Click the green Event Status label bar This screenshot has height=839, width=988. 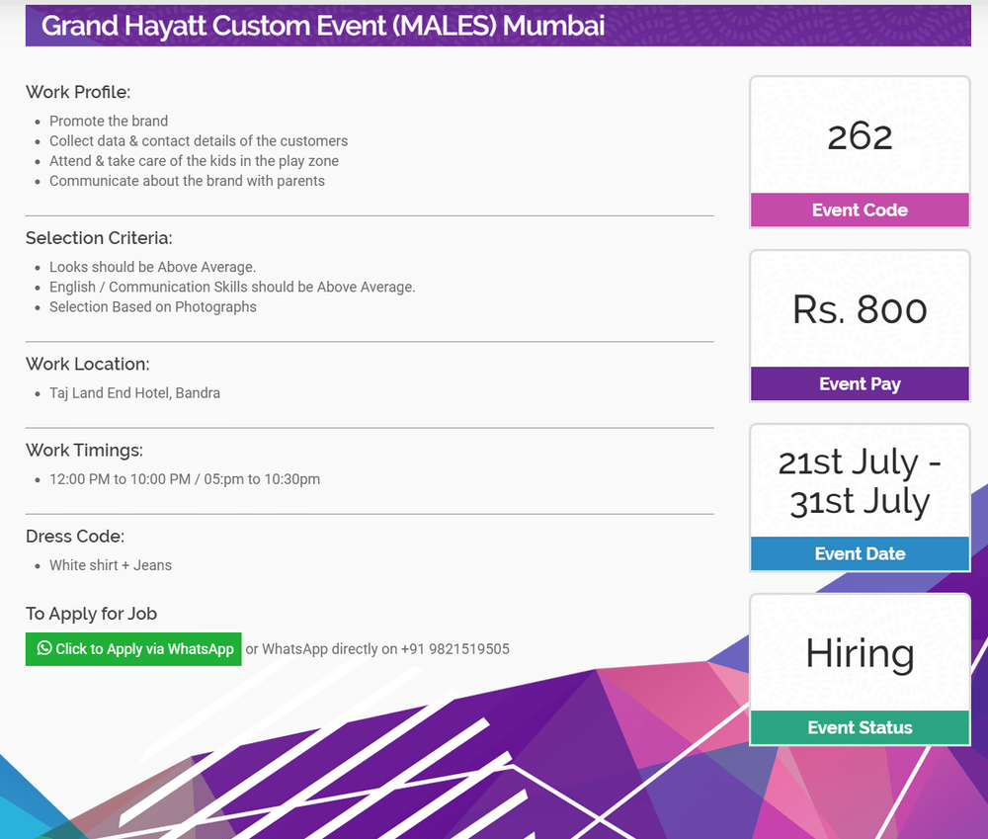click(x=860, y=727)
